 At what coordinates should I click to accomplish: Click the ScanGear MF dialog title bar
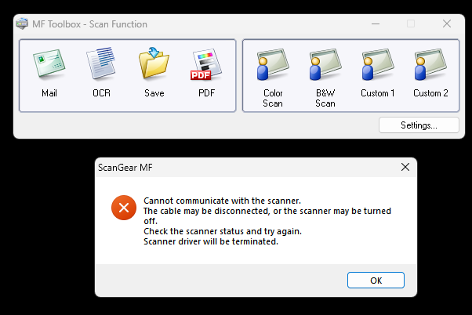click(235, 167)
